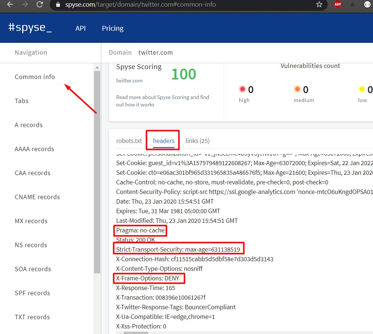Open the Read more about Spyse Scoring link
The height and width of the screenshot is (334, 373).
click(163, 101)
